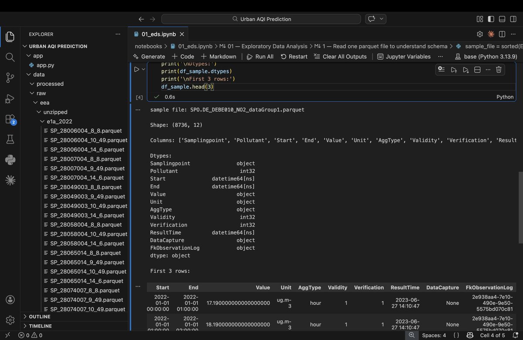
Task: Open the Claude starburst icon in activity bar
Action: [x=10, y=180]
